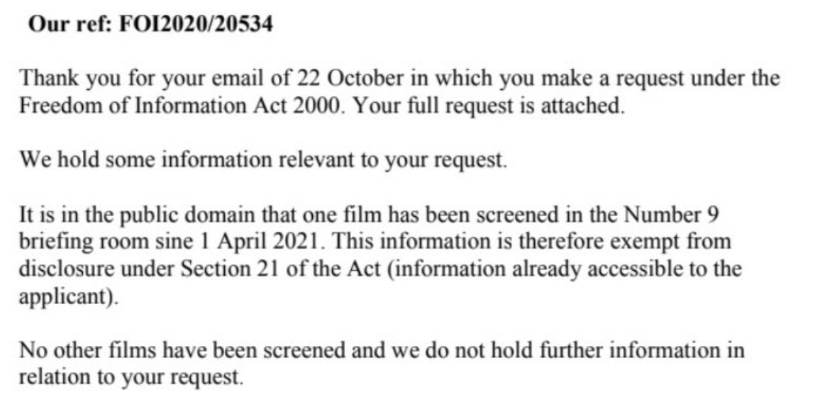830x414 pixels.
Task: Click the misspelled word "sine"
Action: (174, 242)
